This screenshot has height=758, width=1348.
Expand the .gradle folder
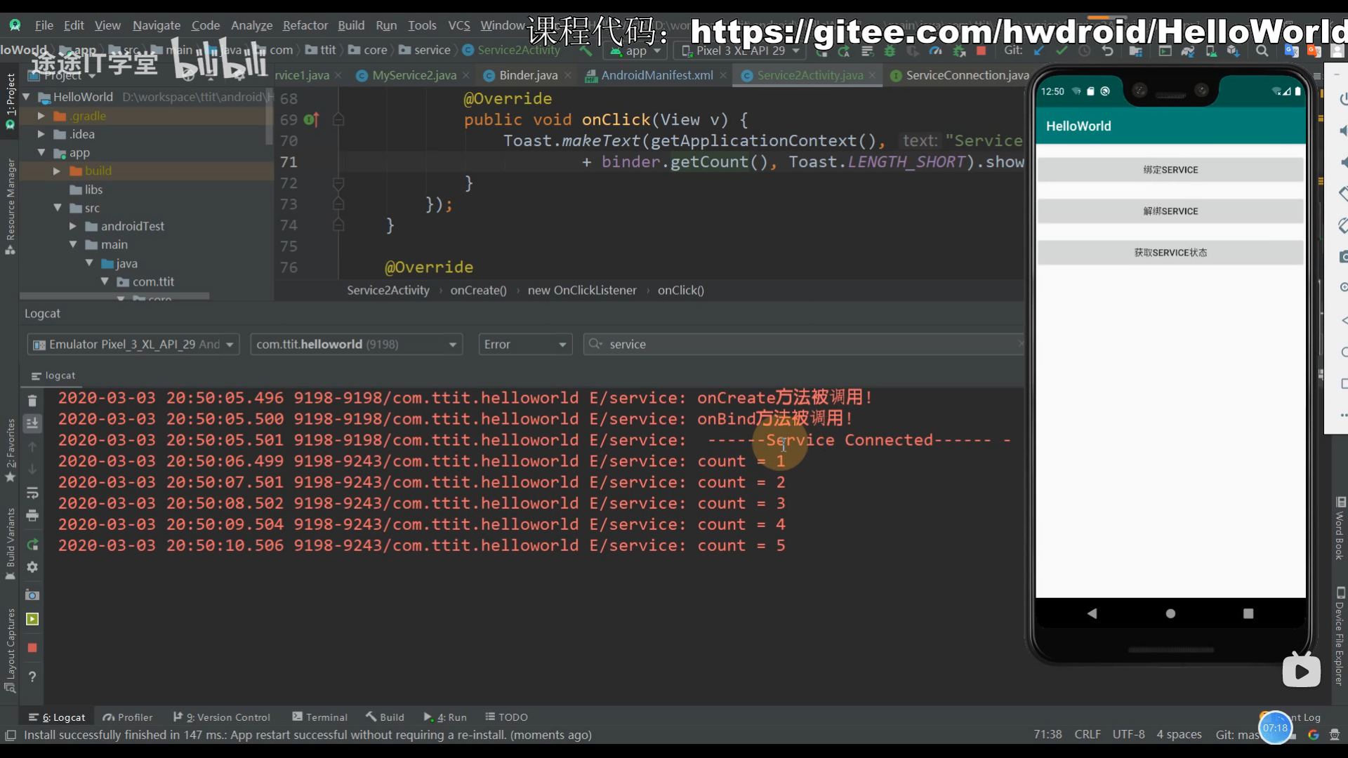(41, 116)
